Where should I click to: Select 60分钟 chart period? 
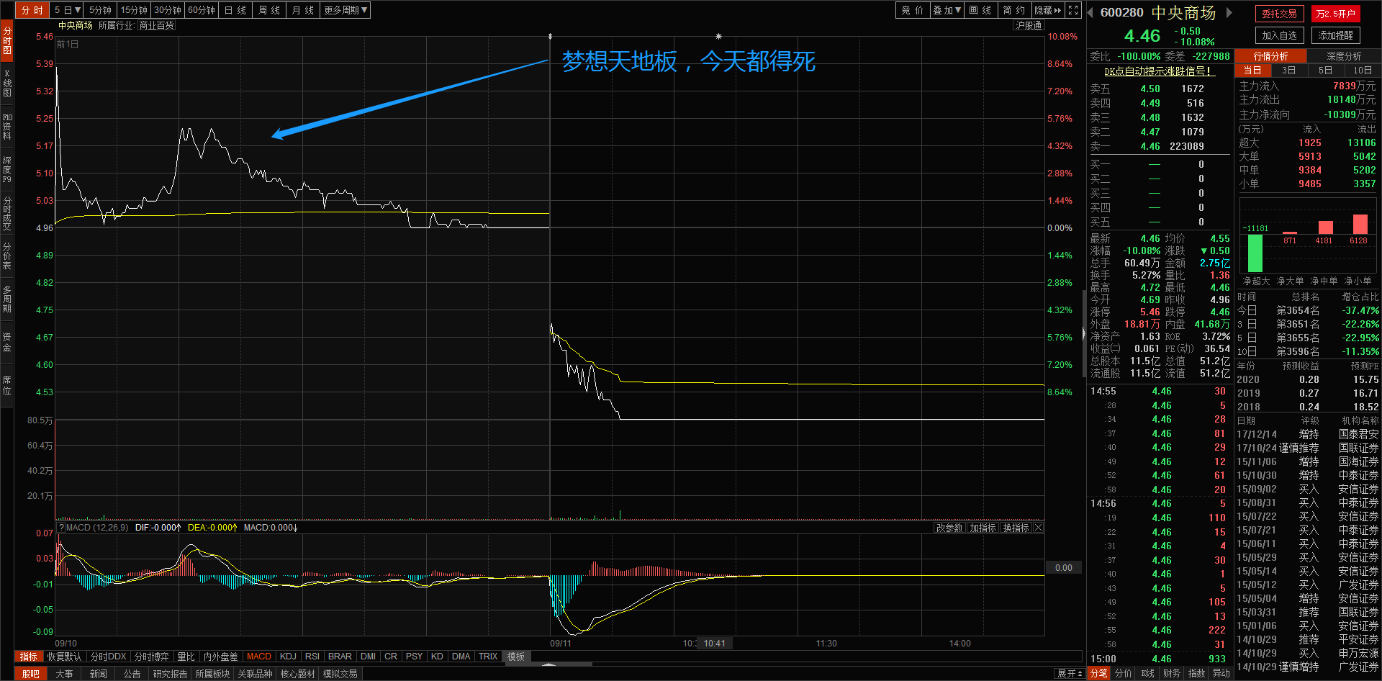[x=202, y=10]
